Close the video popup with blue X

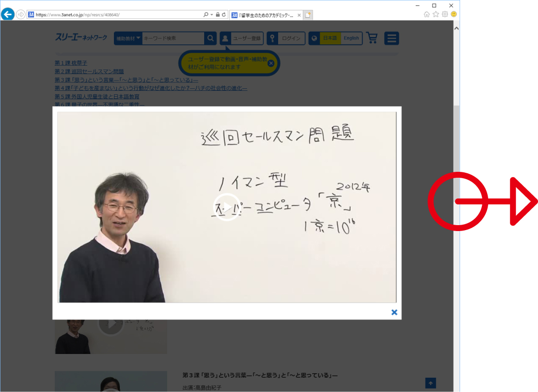(x=394, y=313)
